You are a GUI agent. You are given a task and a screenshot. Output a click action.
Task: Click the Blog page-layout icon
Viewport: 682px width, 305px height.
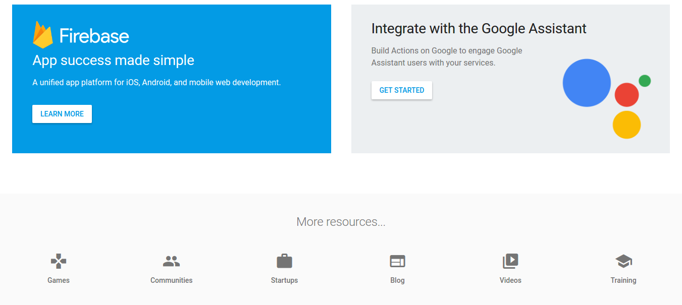click(397, 261)
